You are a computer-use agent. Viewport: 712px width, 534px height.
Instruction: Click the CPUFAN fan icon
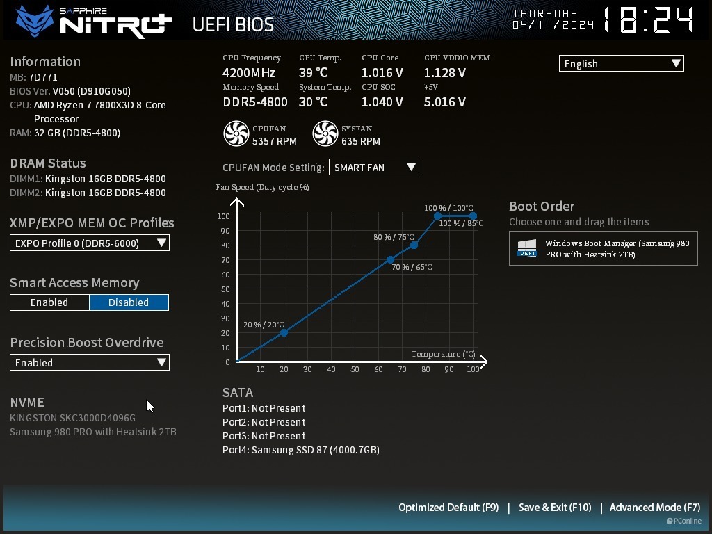[236, 133]
